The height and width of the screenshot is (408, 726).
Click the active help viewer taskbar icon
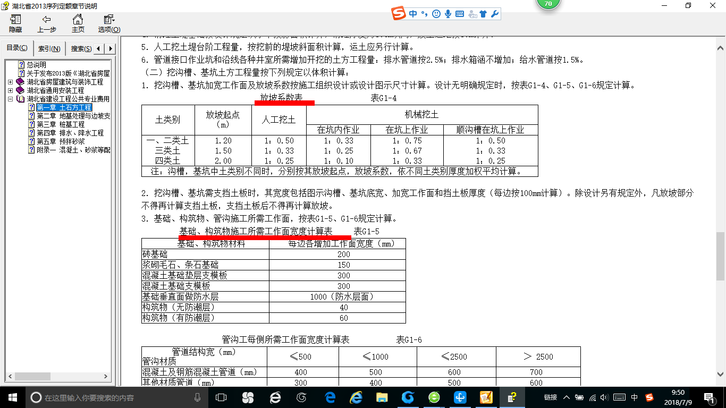[512, 397]
